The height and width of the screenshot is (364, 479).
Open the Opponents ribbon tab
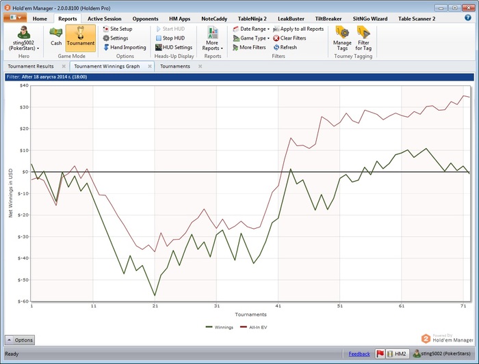(x=145, y=18)
